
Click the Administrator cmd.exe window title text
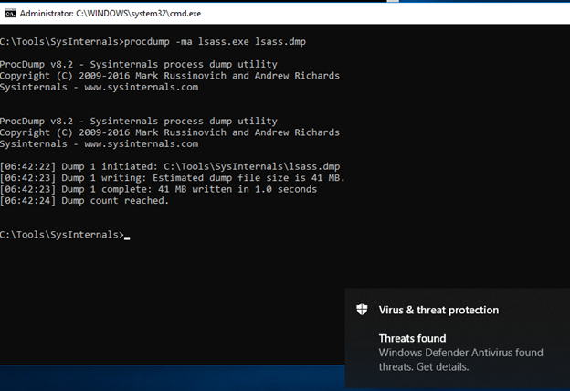coord(111,14)
